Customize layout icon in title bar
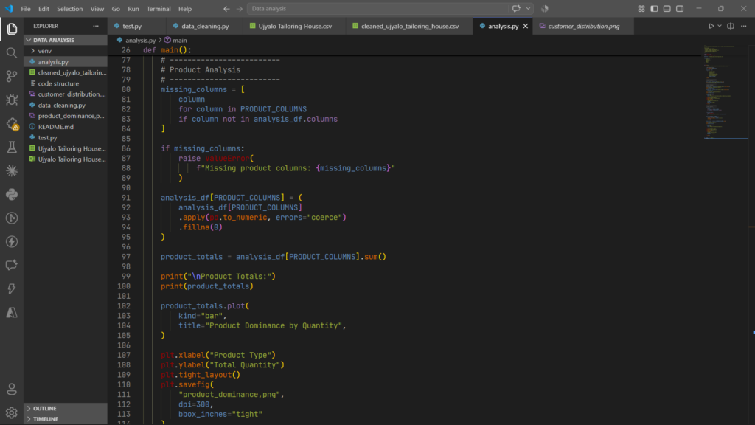The width and height of the screenshot is (755, 425). coord(641,9)
